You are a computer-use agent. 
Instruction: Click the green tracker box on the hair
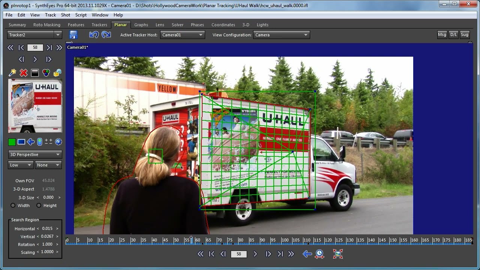(155, 156)
